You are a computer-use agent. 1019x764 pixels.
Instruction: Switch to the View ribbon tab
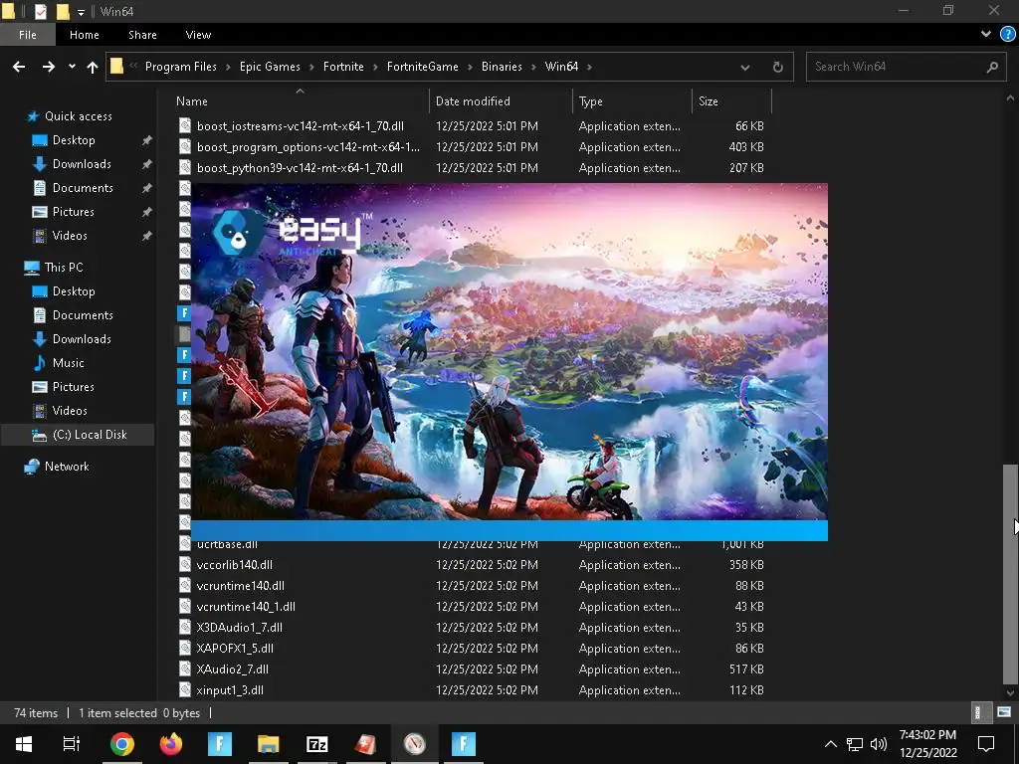198,35
